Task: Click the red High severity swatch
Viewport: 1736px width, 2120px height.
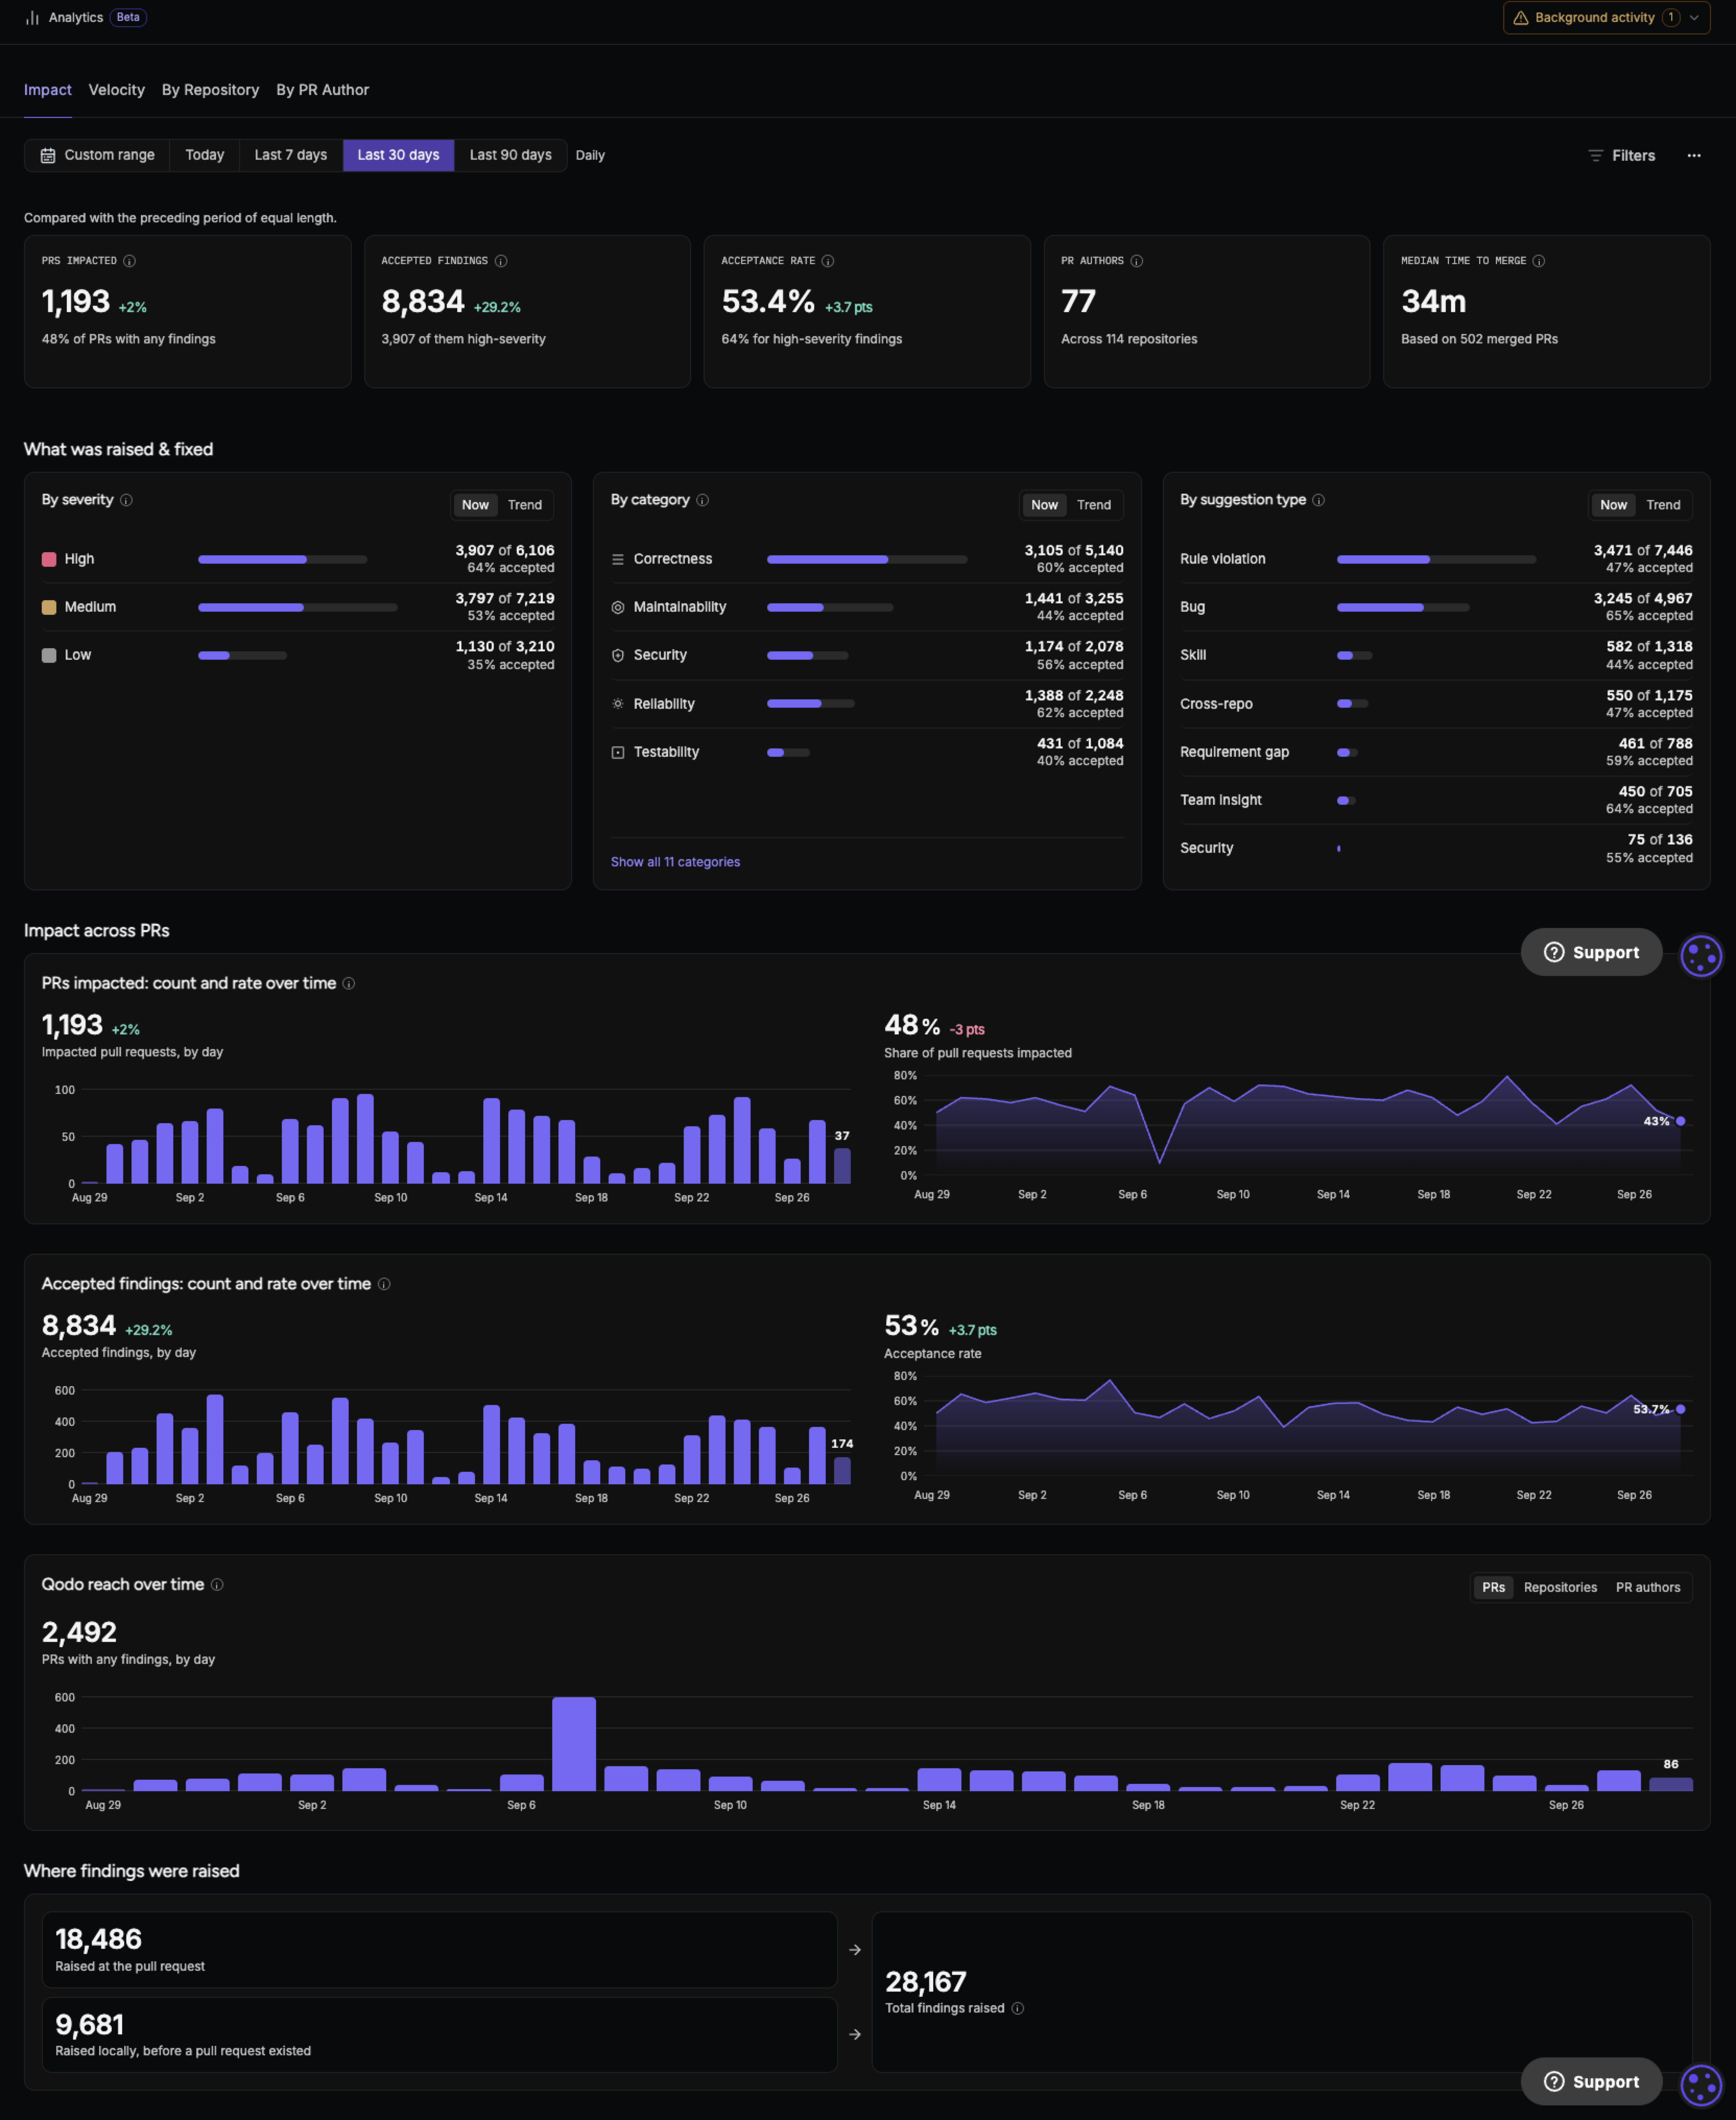Action: [48, 559]
